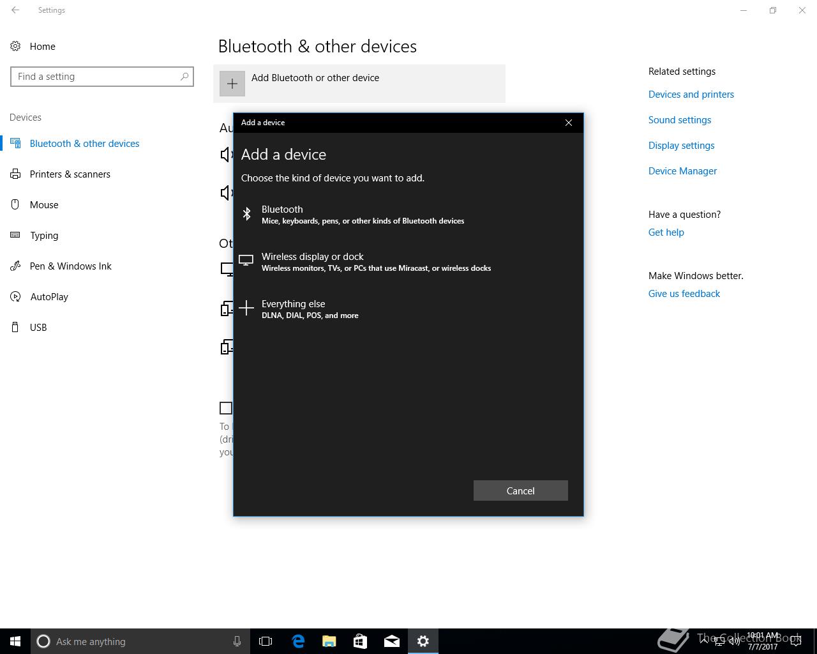Viewport: 817px width, 654px height.
Task: Click the search magnifier icon
Action: coord(184,77)
